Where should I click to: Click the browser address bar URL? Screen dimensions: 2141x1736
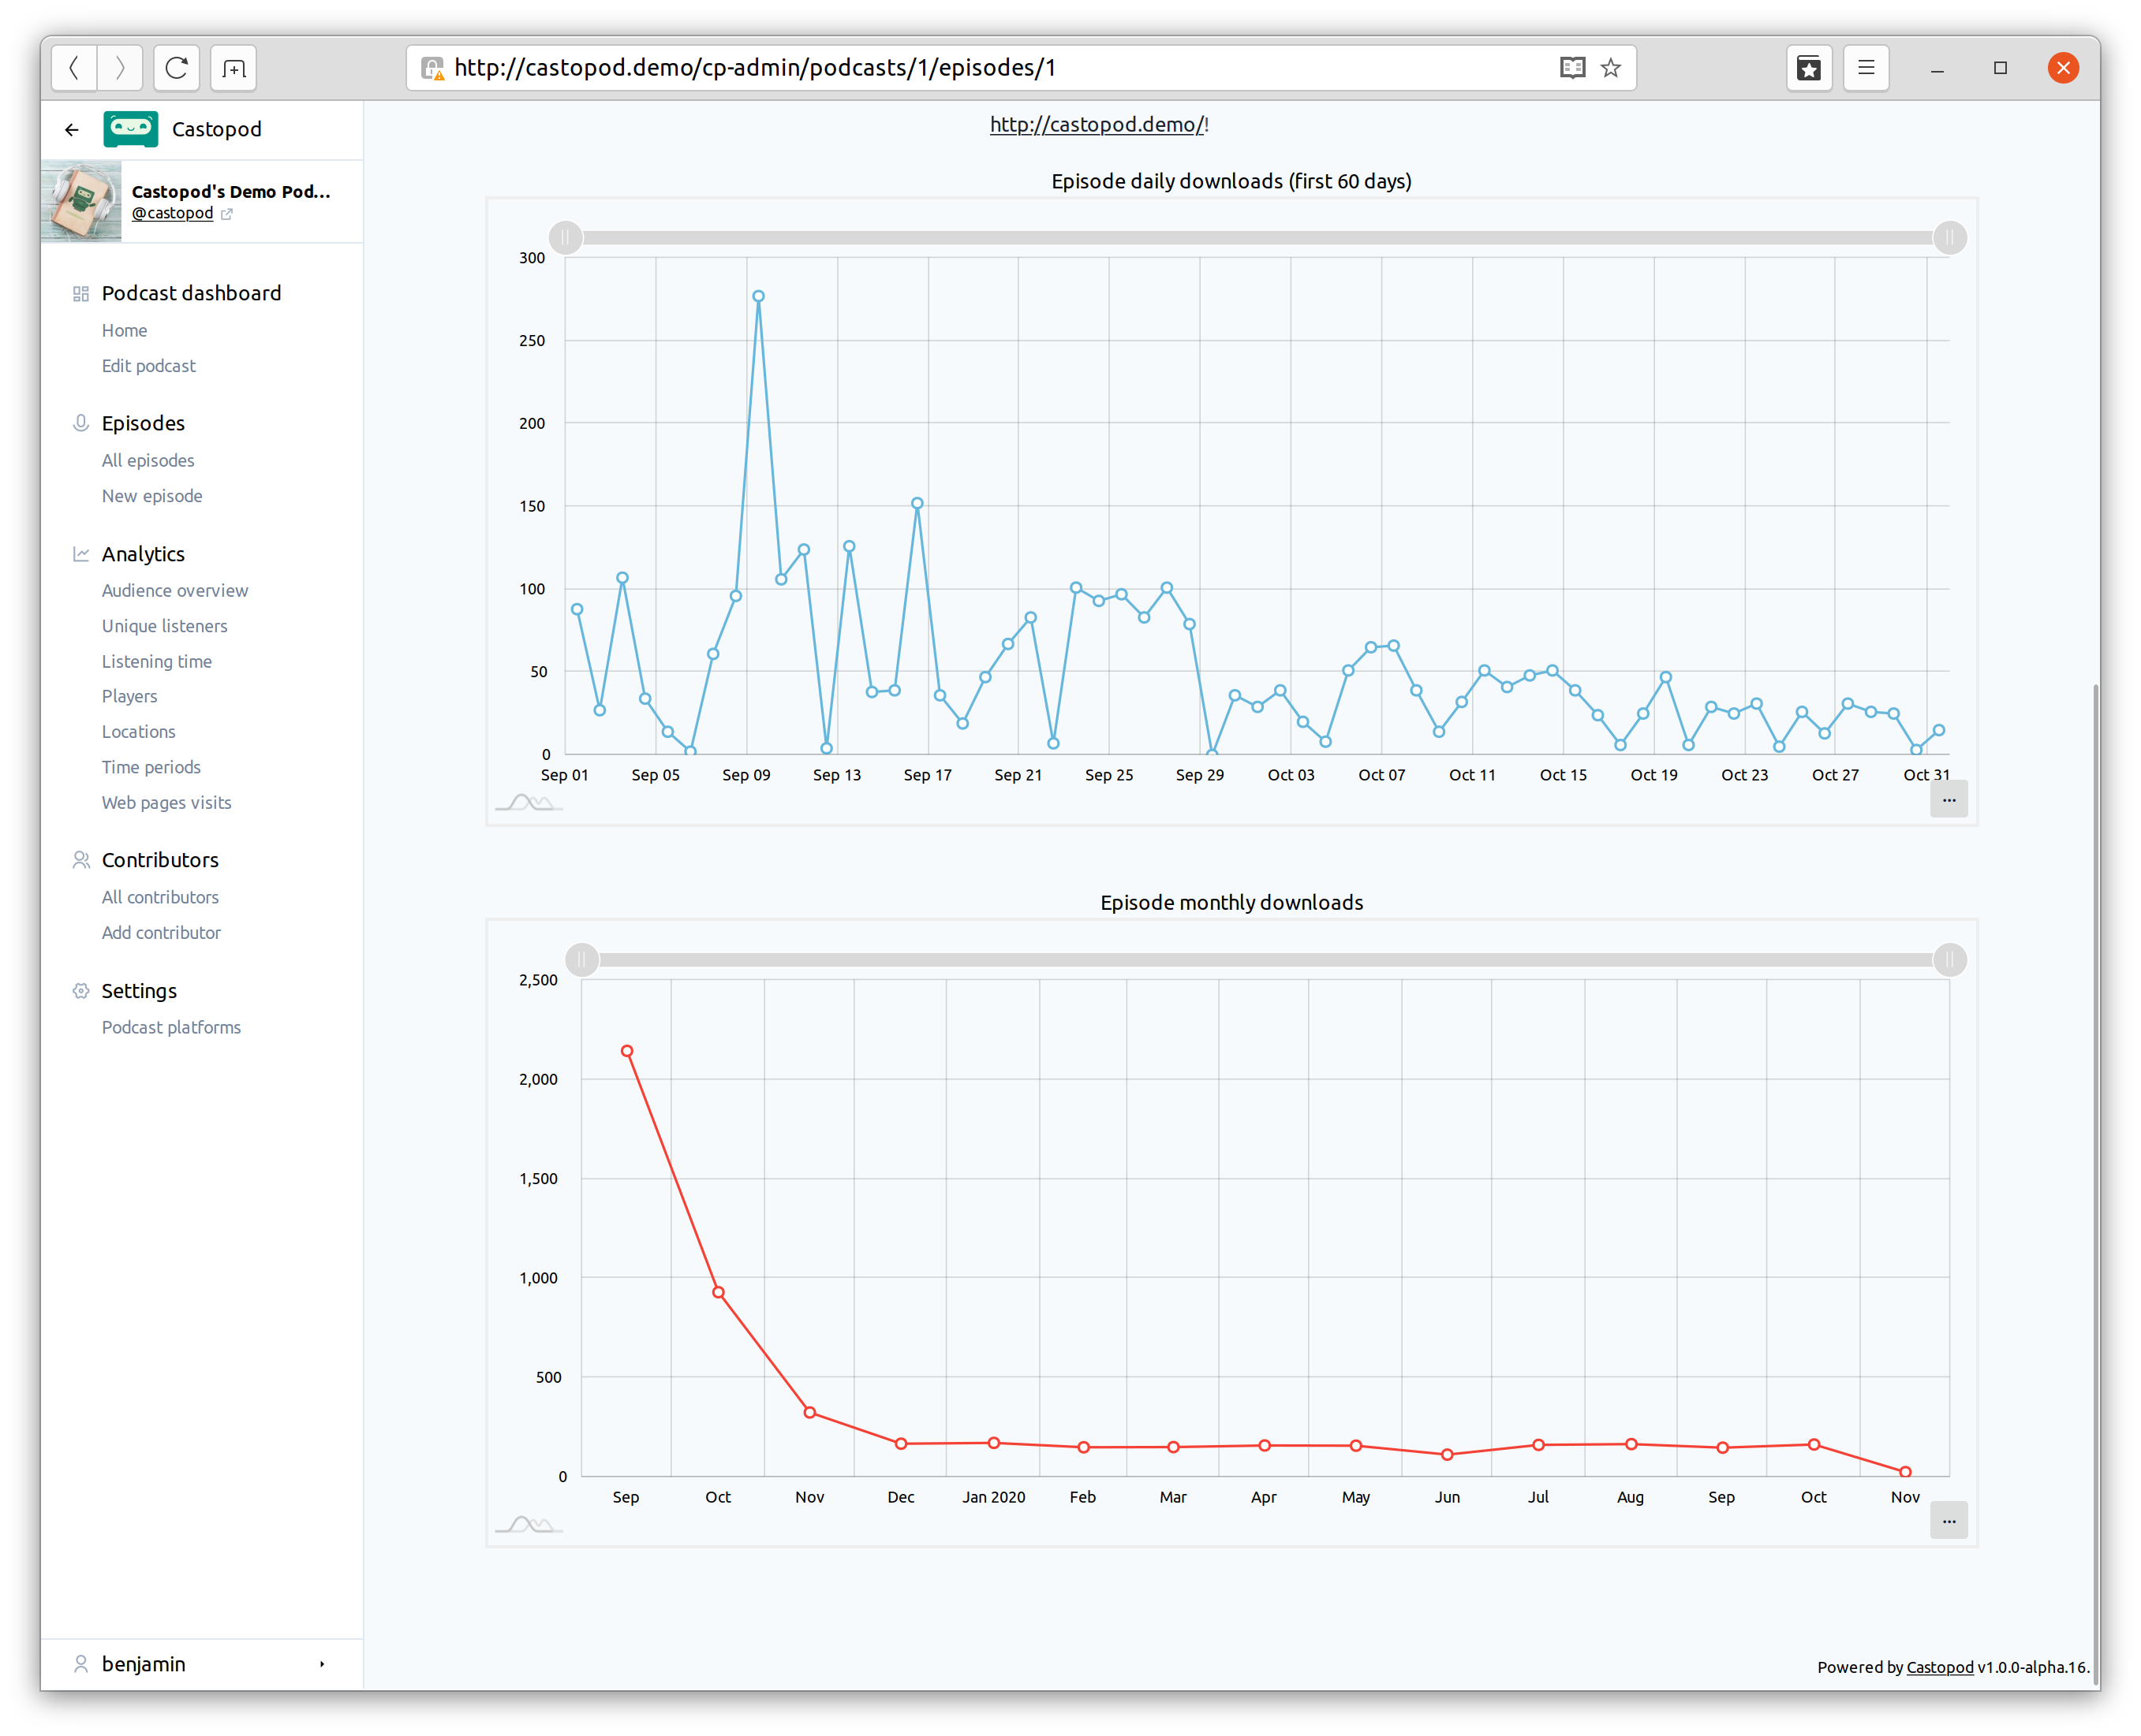click(x=756, y=68)
